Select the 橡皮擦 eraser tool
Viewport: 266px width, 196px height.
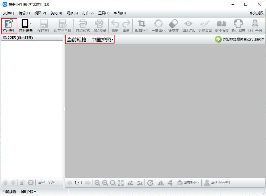(173, 26)
